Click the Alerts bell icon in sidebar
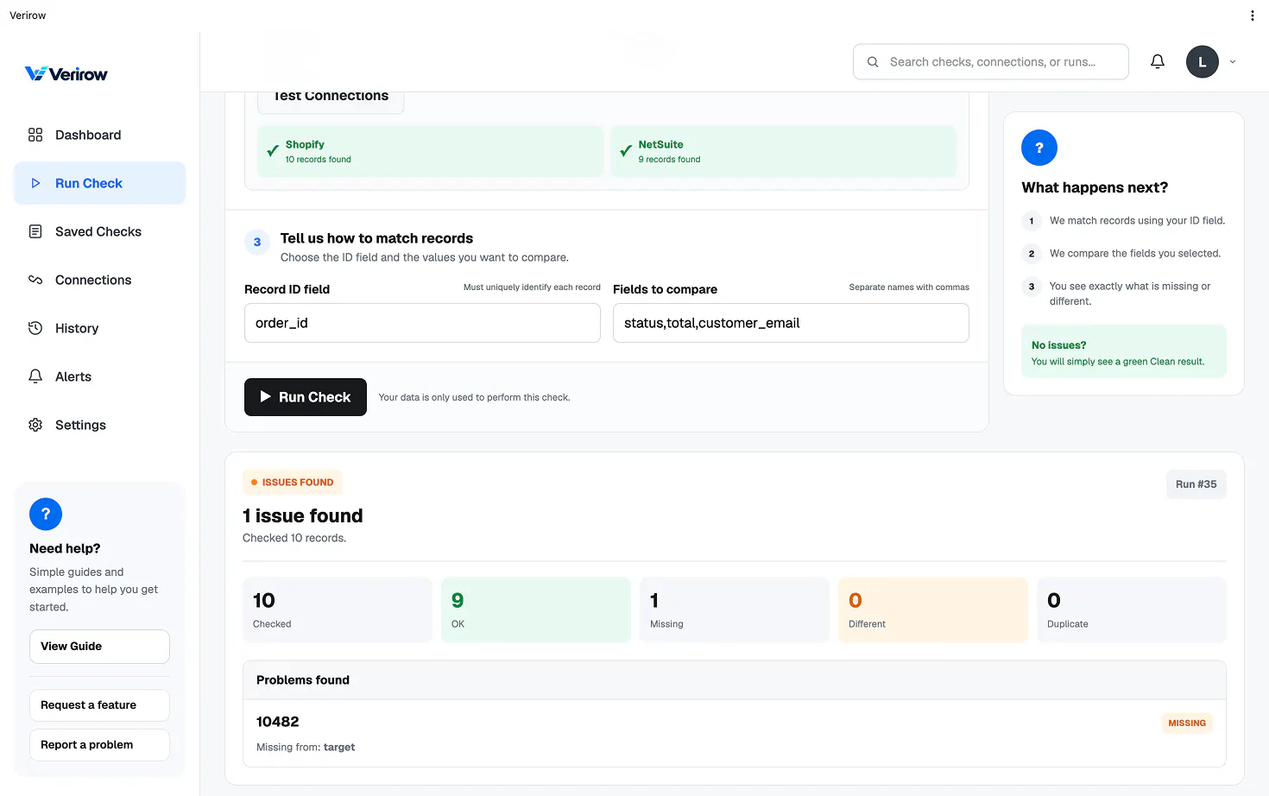The height and width of the screenshot is (796, 1269). (x=35, y=376)
